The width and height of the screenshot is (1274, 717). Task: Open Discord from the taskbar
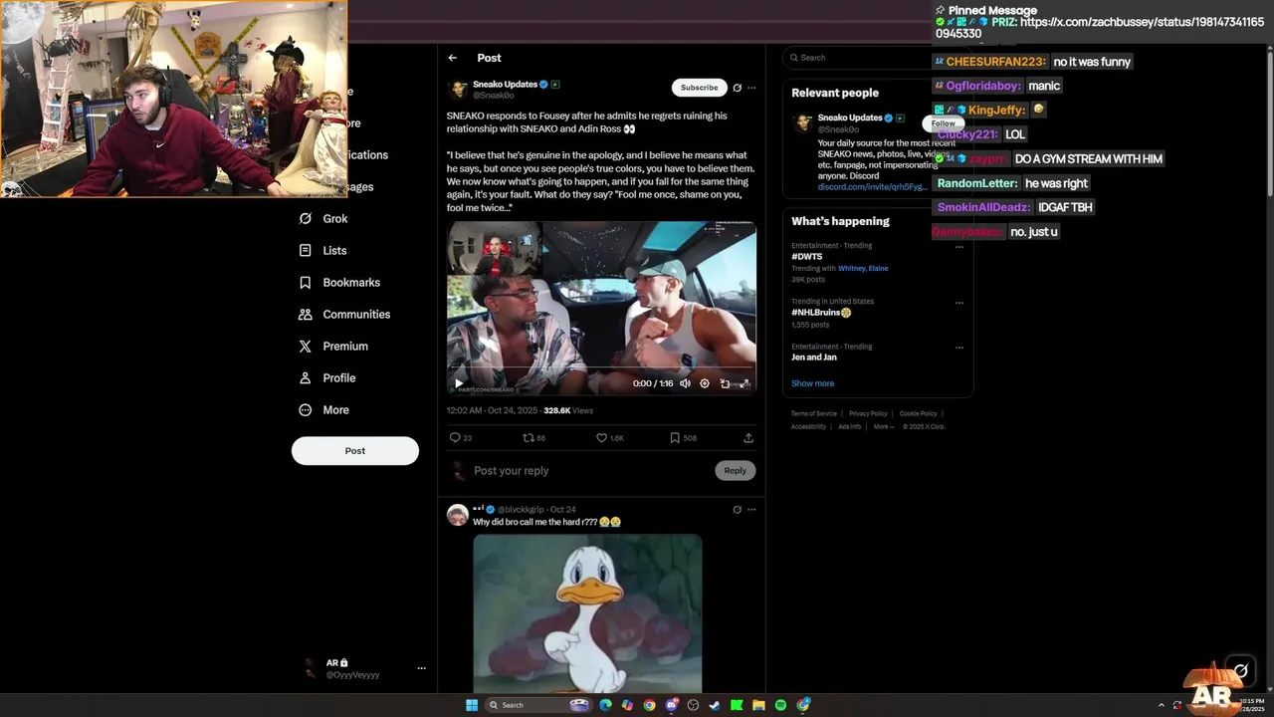672,705
